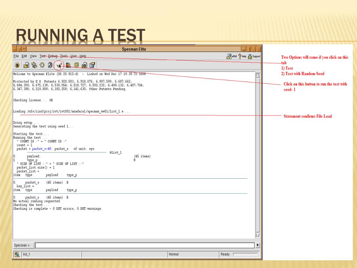
Task: Click the 'Starting the test ...' line
Action: [x=31, y=134]
